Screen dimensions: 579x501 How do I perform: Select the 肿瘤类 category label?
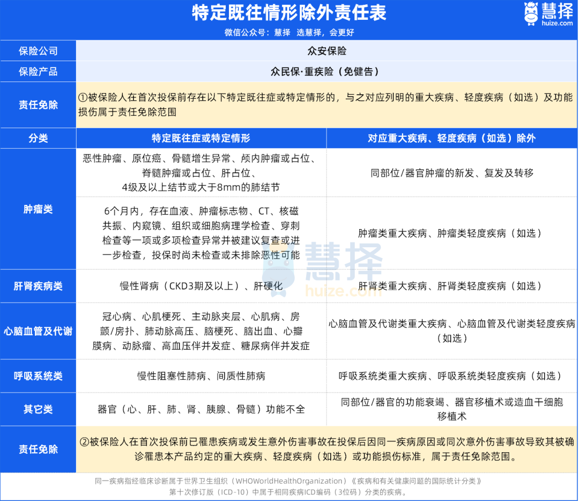tap(38, 209)
